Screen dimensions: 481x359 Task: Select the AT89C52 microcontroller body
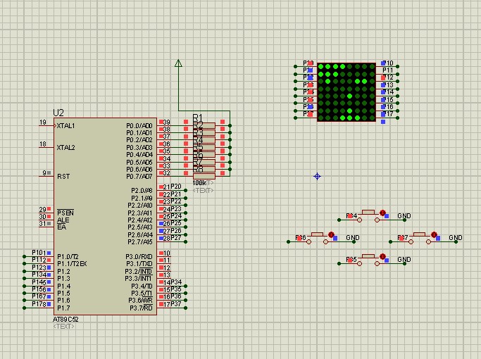pos(105,216)
